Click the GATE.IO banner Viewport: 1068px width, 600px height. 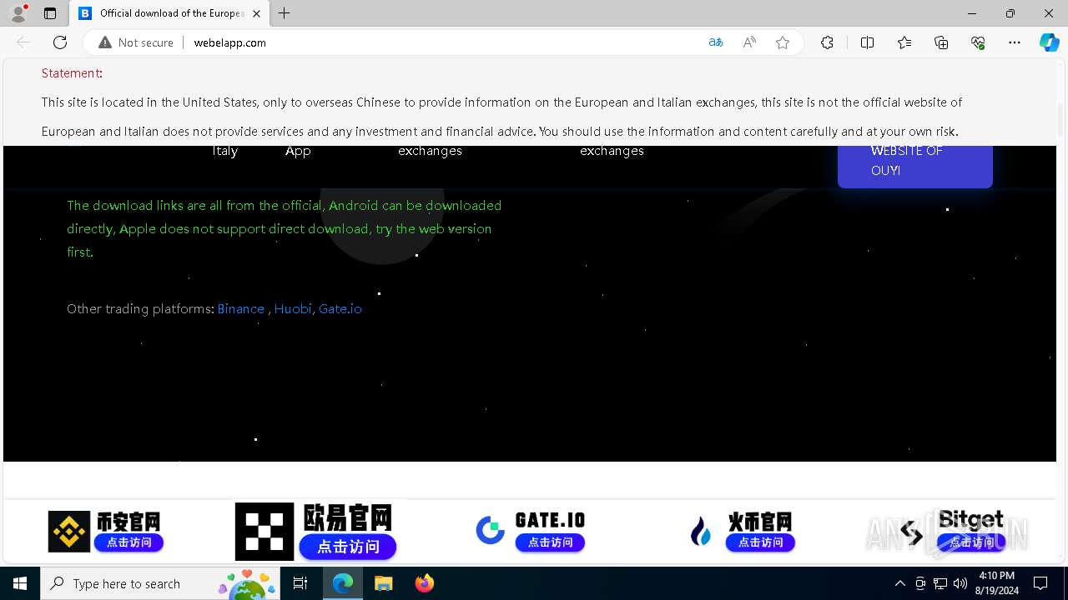531,531
